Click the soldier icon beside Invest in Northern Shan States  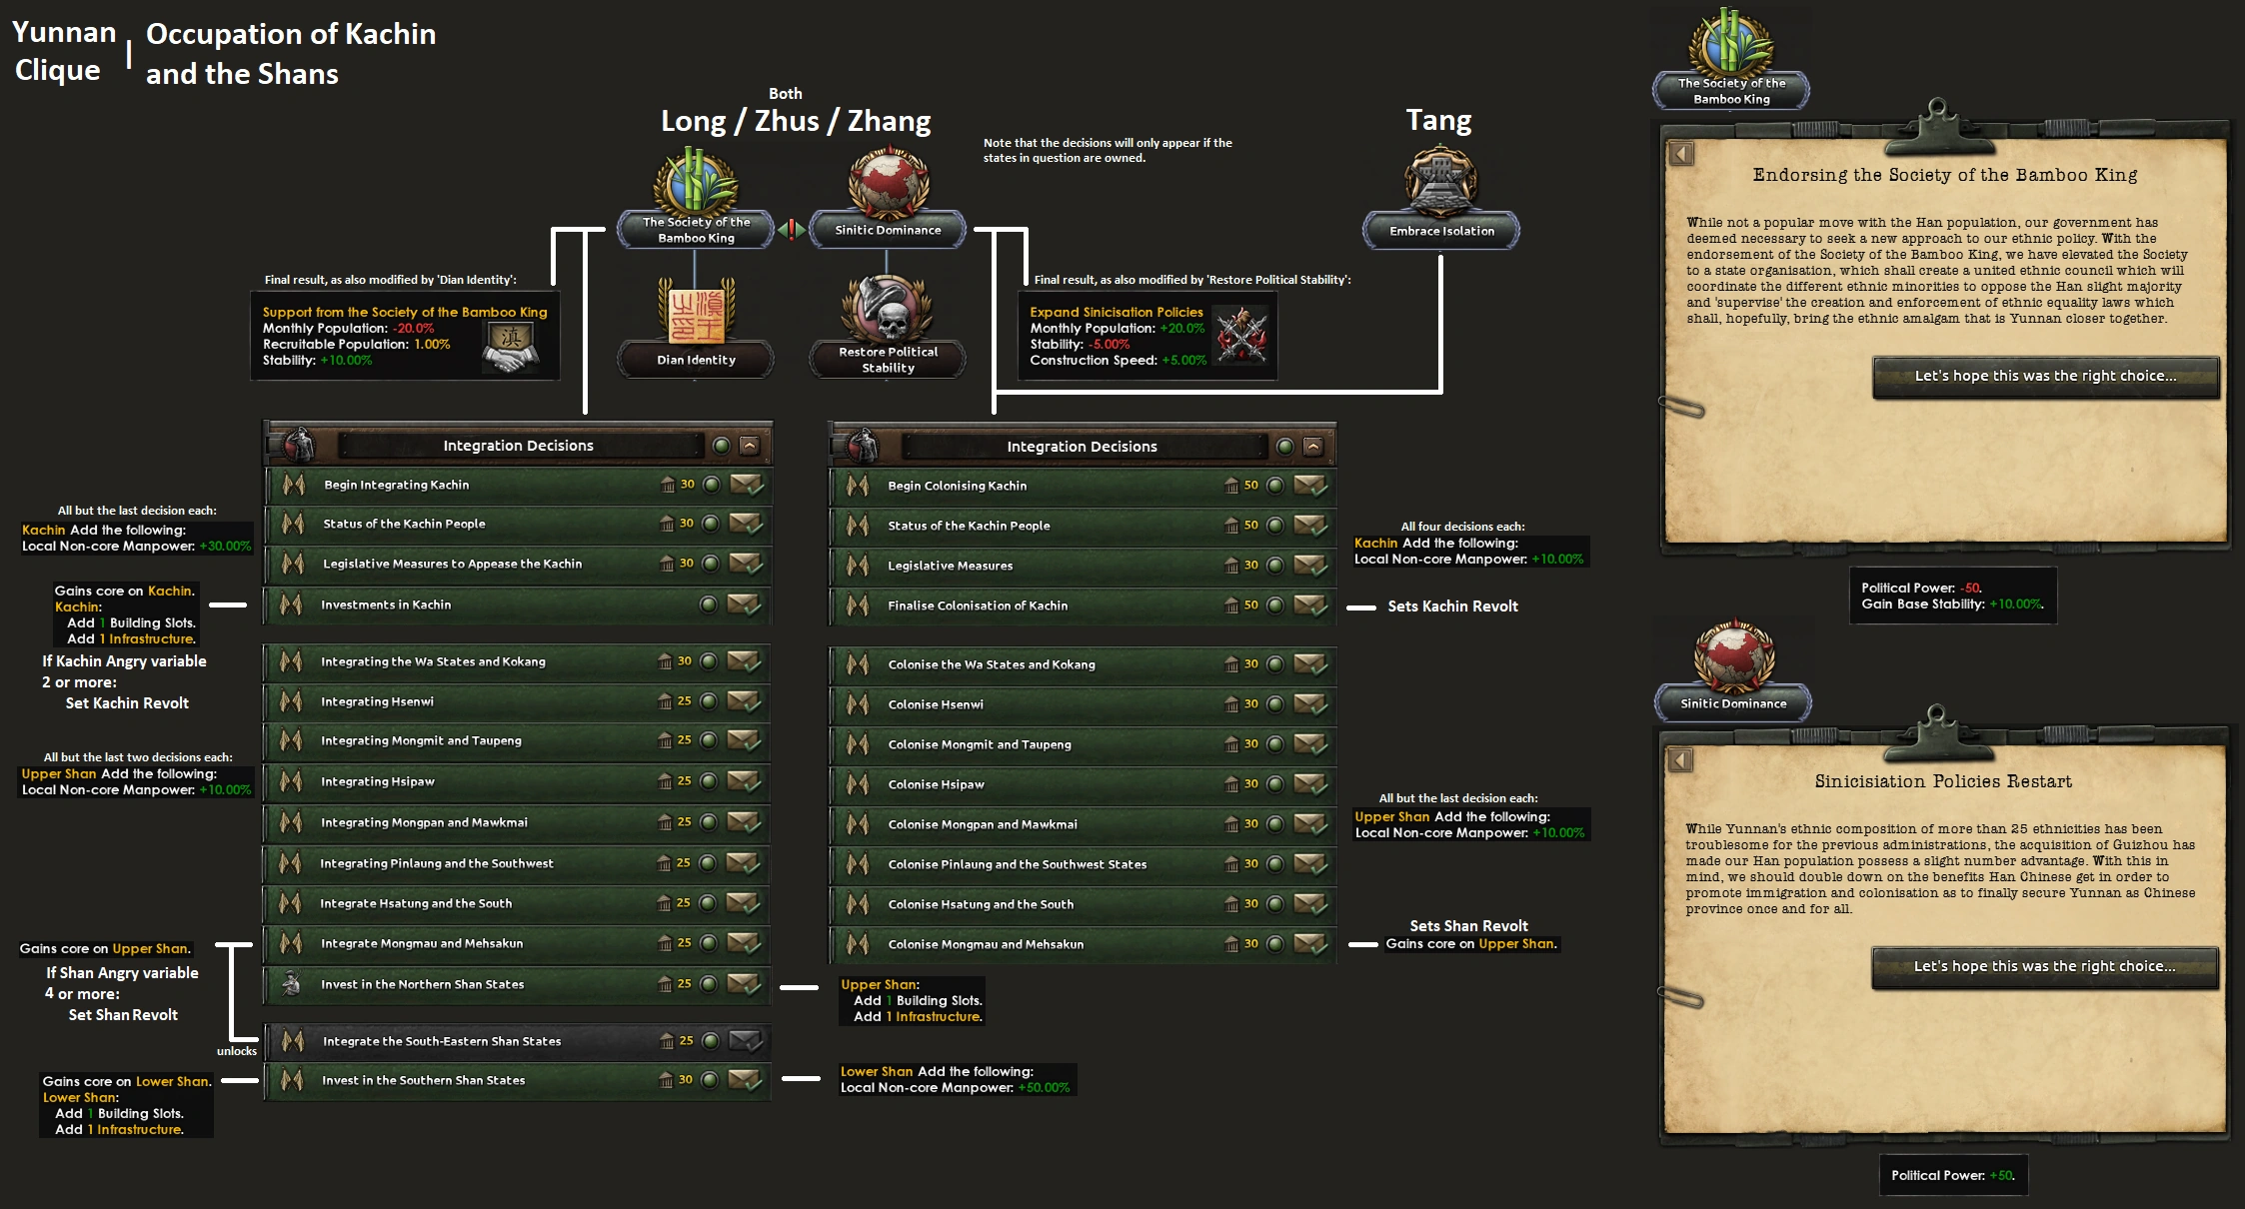click(292, 983)
